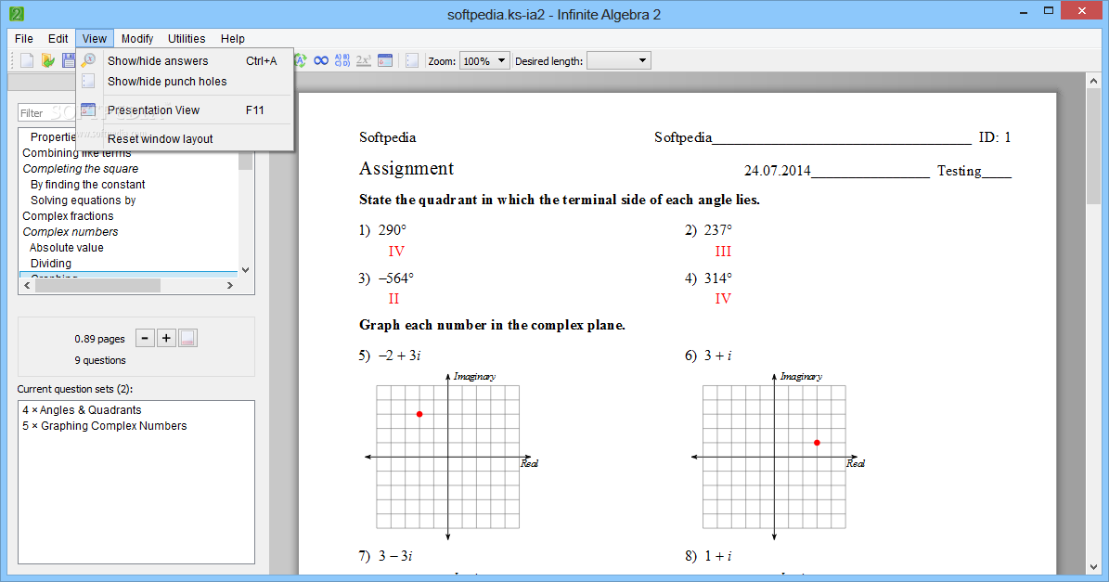The width and height of the screenshot is (1109, 582).
Task: Open the Desired length dropdown
Action: pos(618,61)
